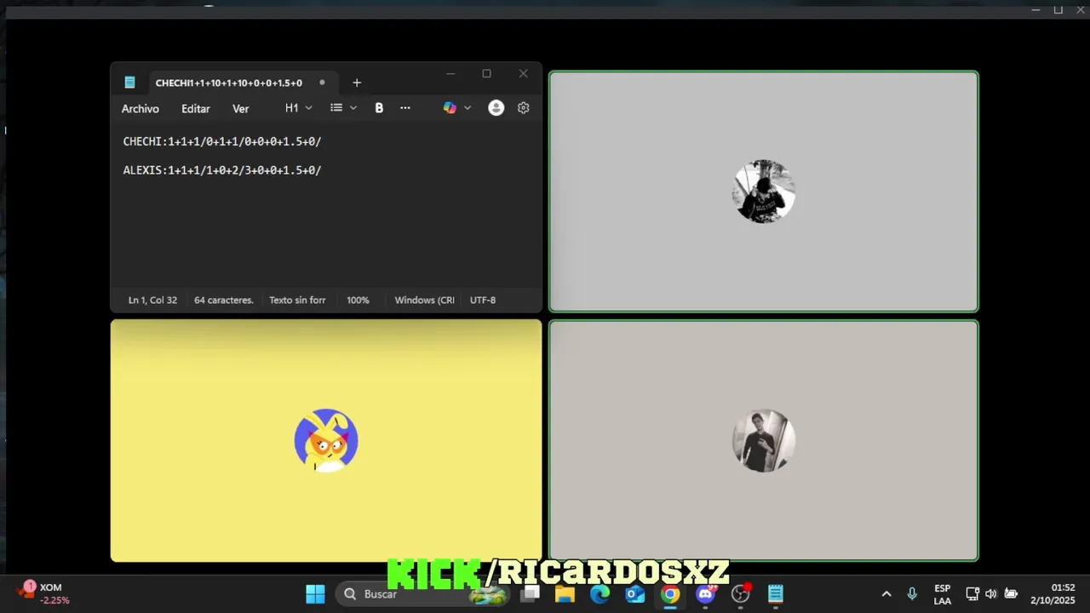Click the bulleted list icon in Notepad
Viewport: 1090px width, 613px height.
click(x=336, y=108)
